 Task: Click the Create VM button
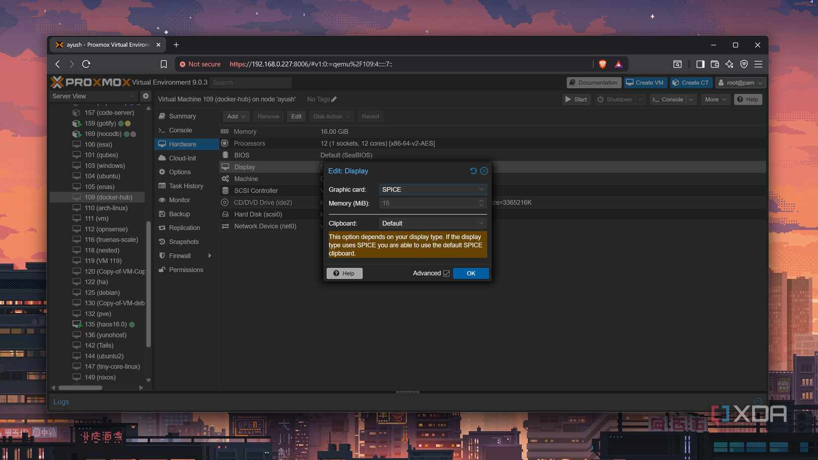tap(644, 83)
